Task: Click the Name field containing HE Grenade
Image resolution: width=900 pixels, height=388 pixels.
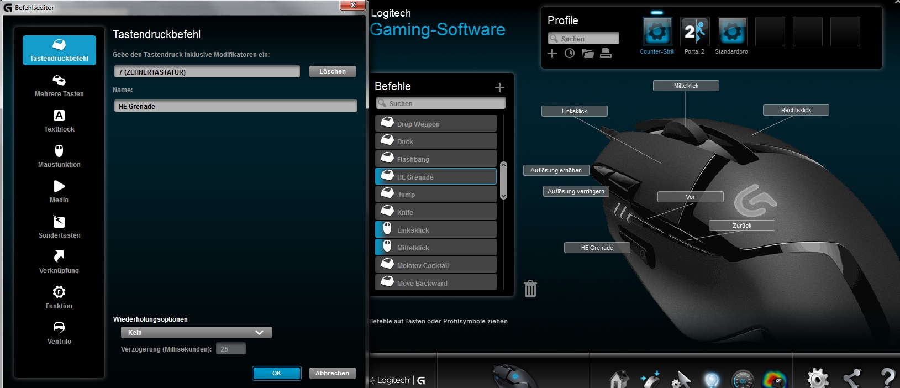Action: (x=235, y=106)
